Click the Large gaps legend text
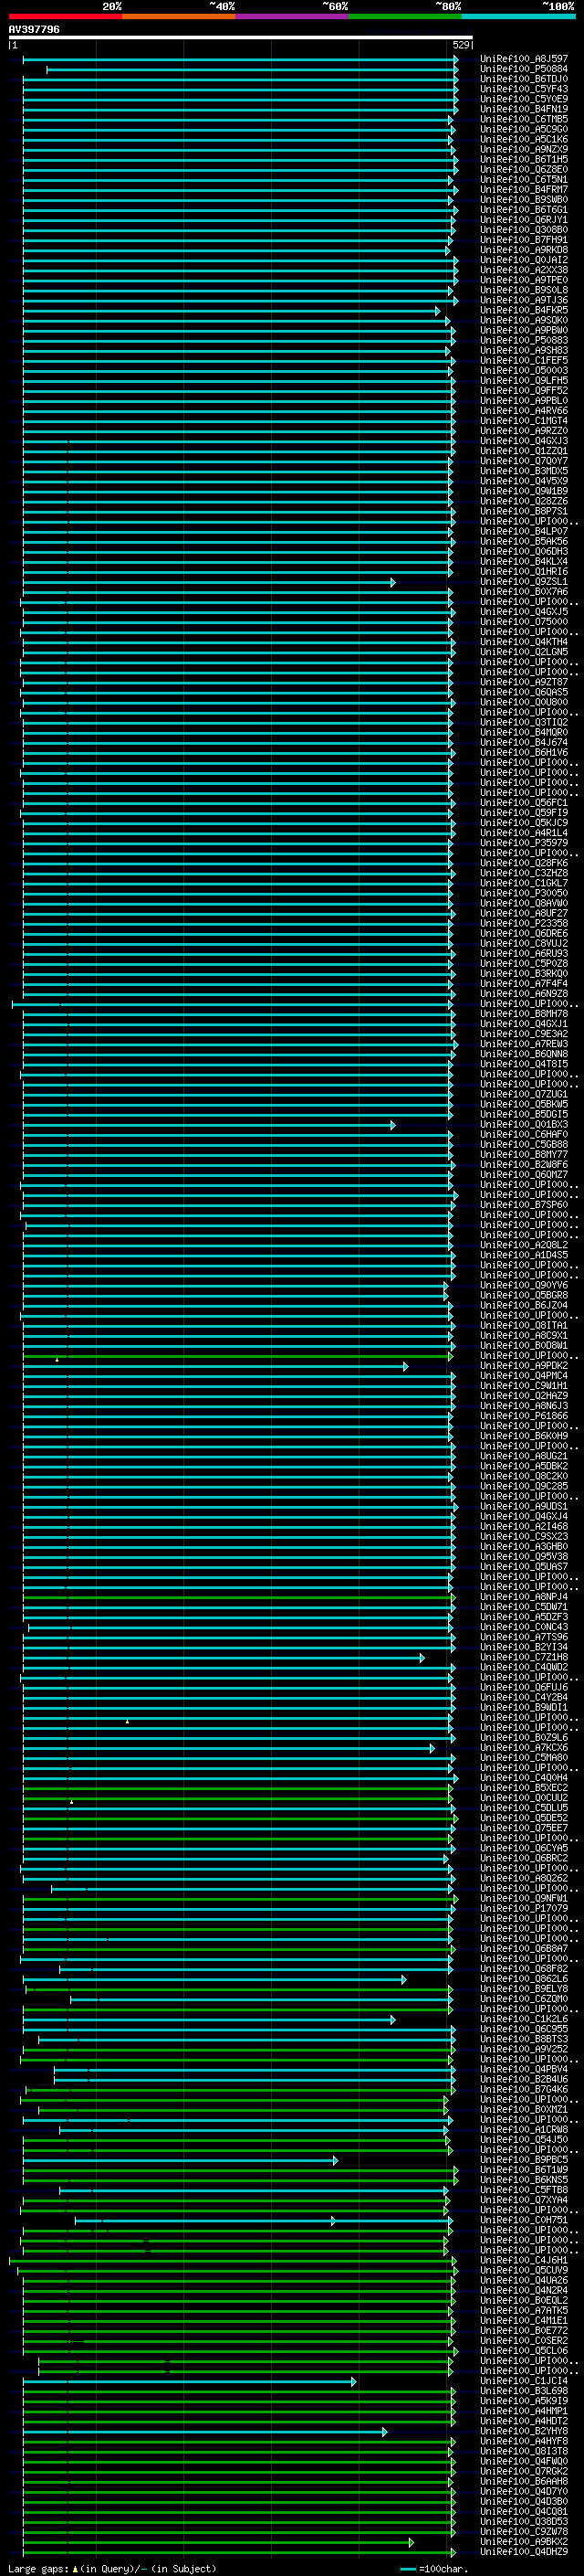Screen dimensions: 584x2576 click(x=112, y=2569)
